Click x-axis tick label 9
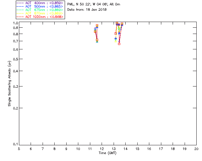Screen dimensions: 202x161 coord(66,149)
